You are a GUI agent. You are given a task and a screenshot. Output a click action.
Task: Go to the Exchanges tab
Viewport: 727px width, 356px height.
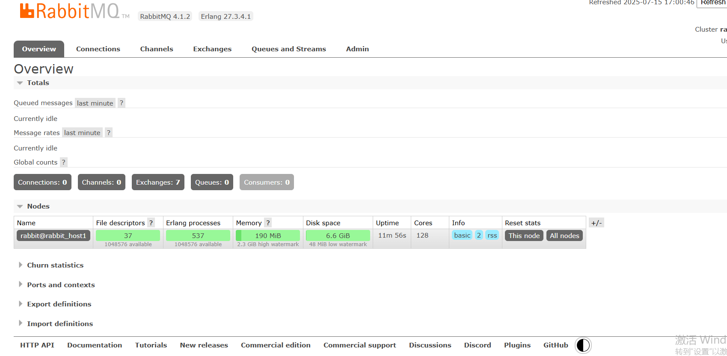click(212, 49)
